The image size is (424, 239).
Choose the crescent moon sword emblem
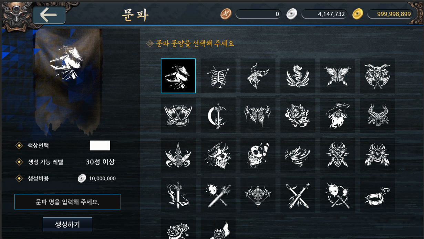pyautogui.click(x=218, y=116)
